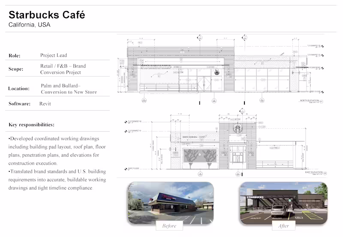Open the After rendering thumbnail
This screenshot has height=237, width=343.
click(284, 203)
